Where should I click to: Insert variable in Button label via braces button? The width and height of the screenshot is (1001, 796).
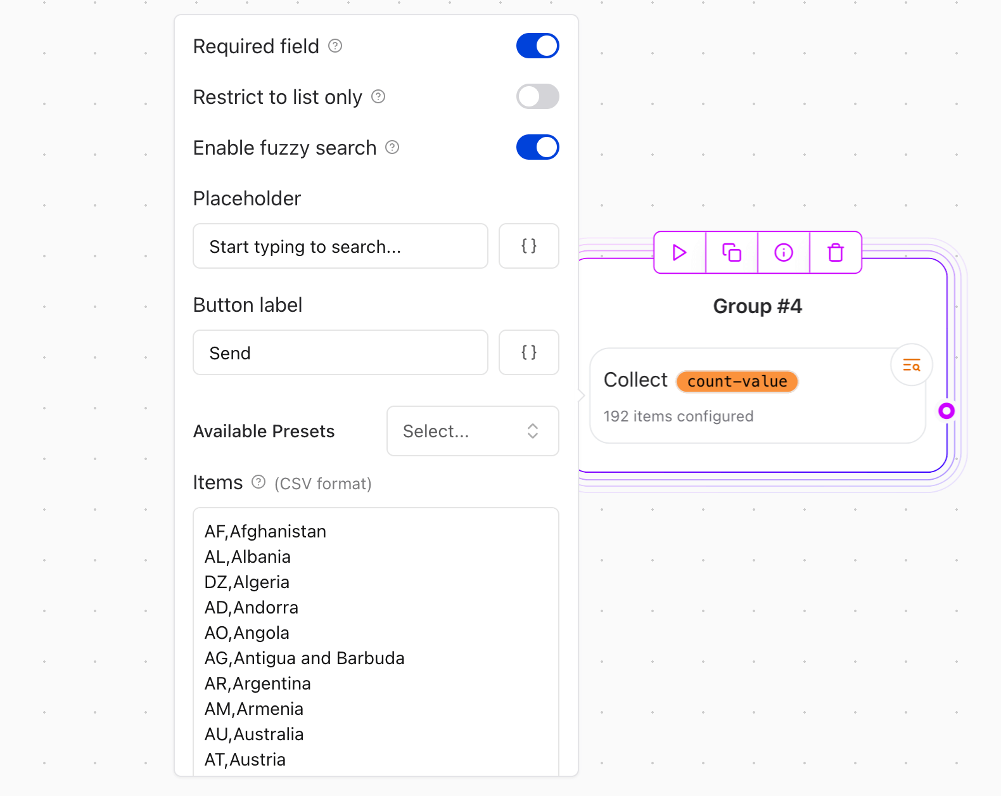pyautogui.click(x=529, y=352)
